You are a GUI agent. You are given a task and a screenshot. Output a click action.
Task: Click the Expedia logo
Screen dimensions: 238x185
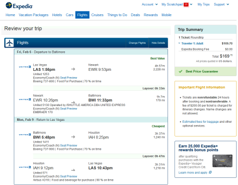[x=19, y=6]
